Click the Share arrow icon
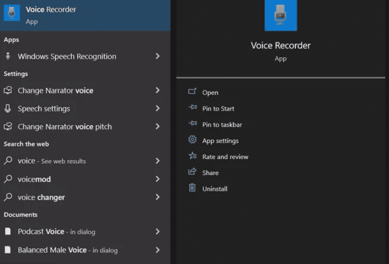This screenshot has width=389, height=264. [x=192, y=172]
